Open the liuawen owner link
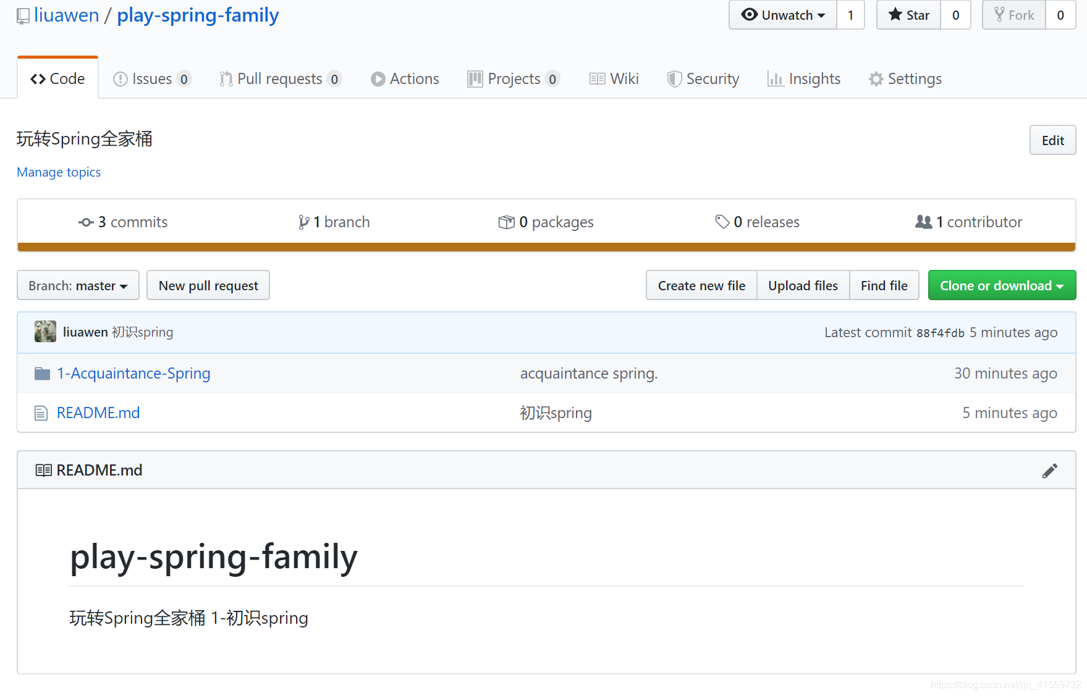 (67, 15)
